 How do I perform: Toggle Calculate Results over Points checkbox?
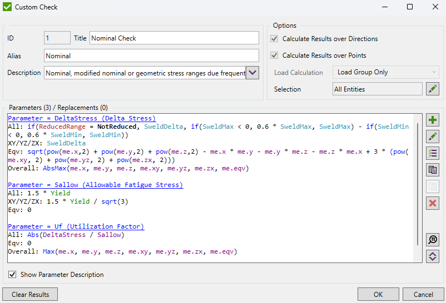[274, 55]
